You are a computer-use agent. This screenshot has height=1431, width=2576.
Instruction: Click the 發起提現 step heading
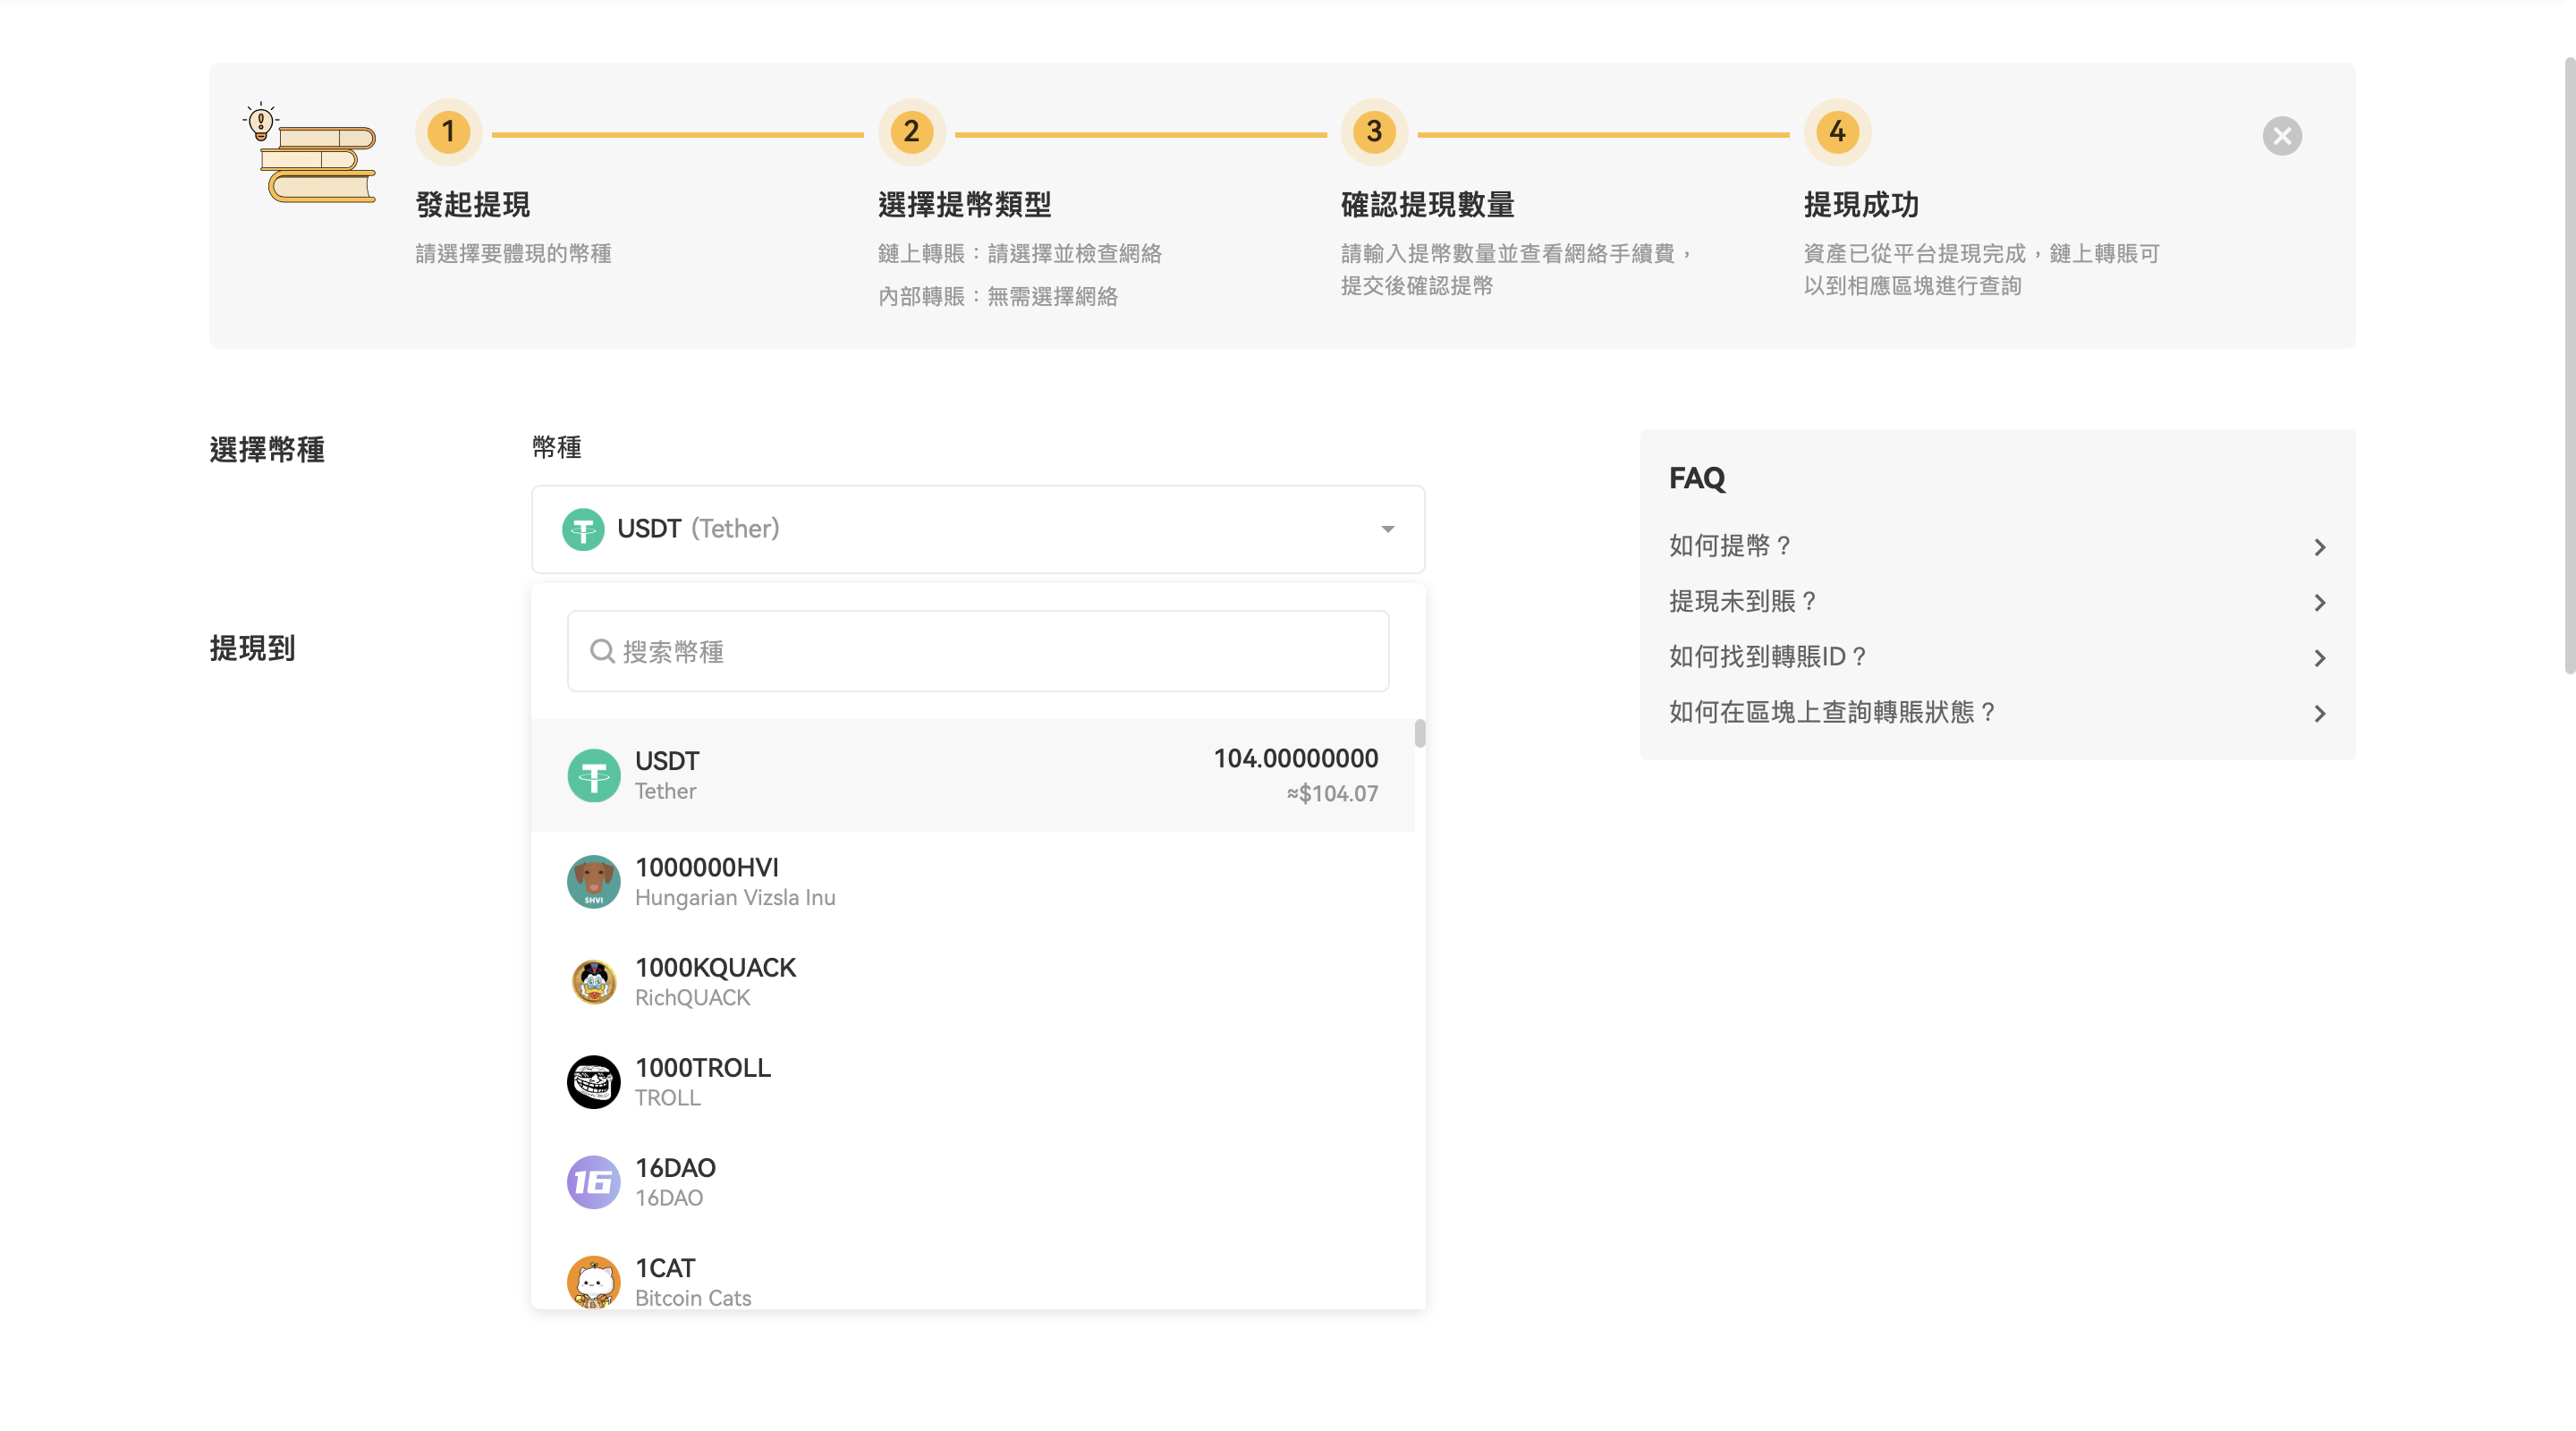(472, 205)
